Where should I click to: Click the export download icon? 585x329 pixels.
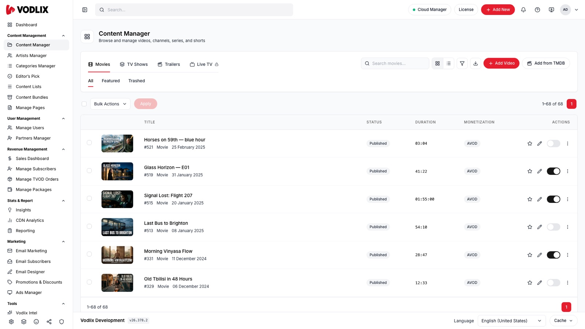click(475, 64)
